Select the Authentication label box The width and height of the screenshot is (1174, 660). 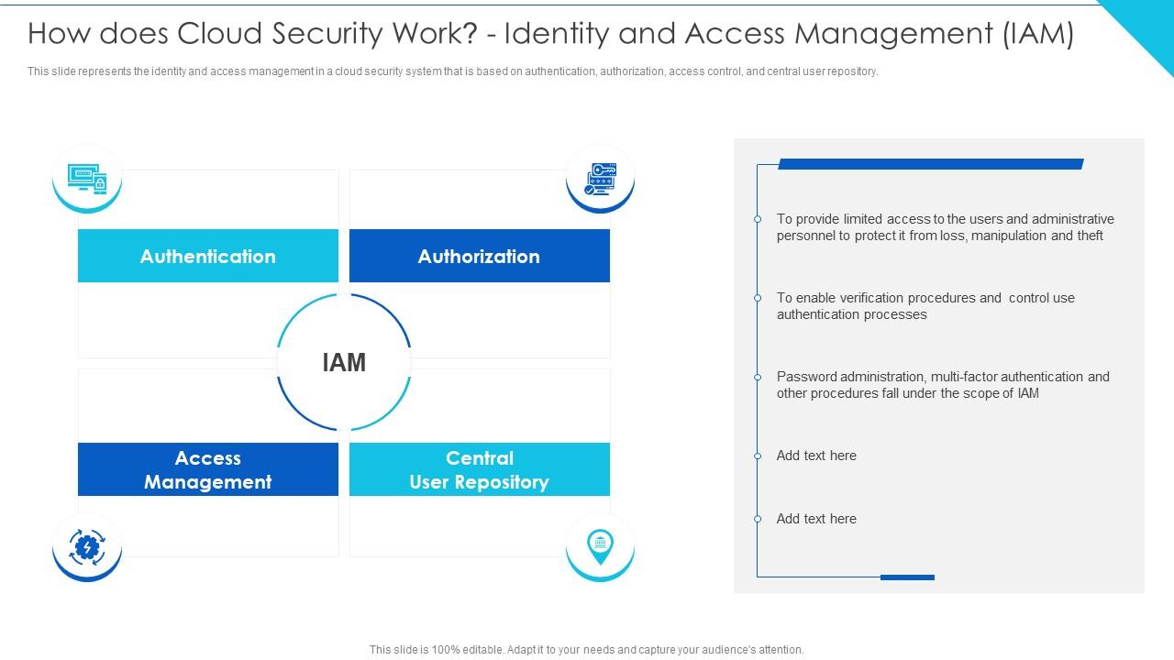tap(208, 257)
